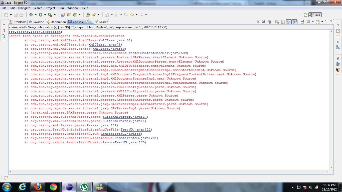The image size is (342, 192).
Task: Expand the toolbar Search dropdown arrow
Action: click(98, 15)
